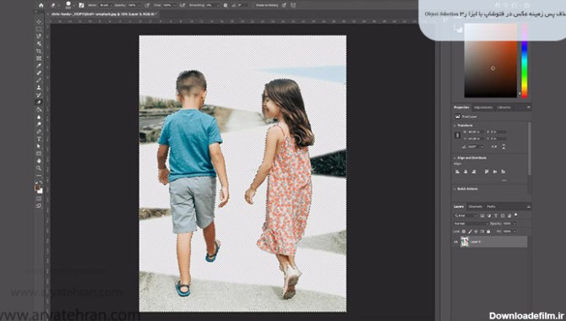The image size is (566, 321).
Task: Open the brush settings panel icon
Action: [81, 5]
